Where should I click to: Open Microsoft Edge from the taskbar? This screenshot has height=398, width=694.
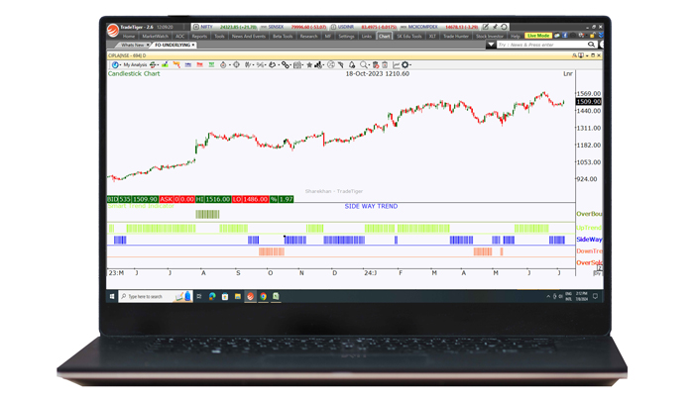coord(212,296)
